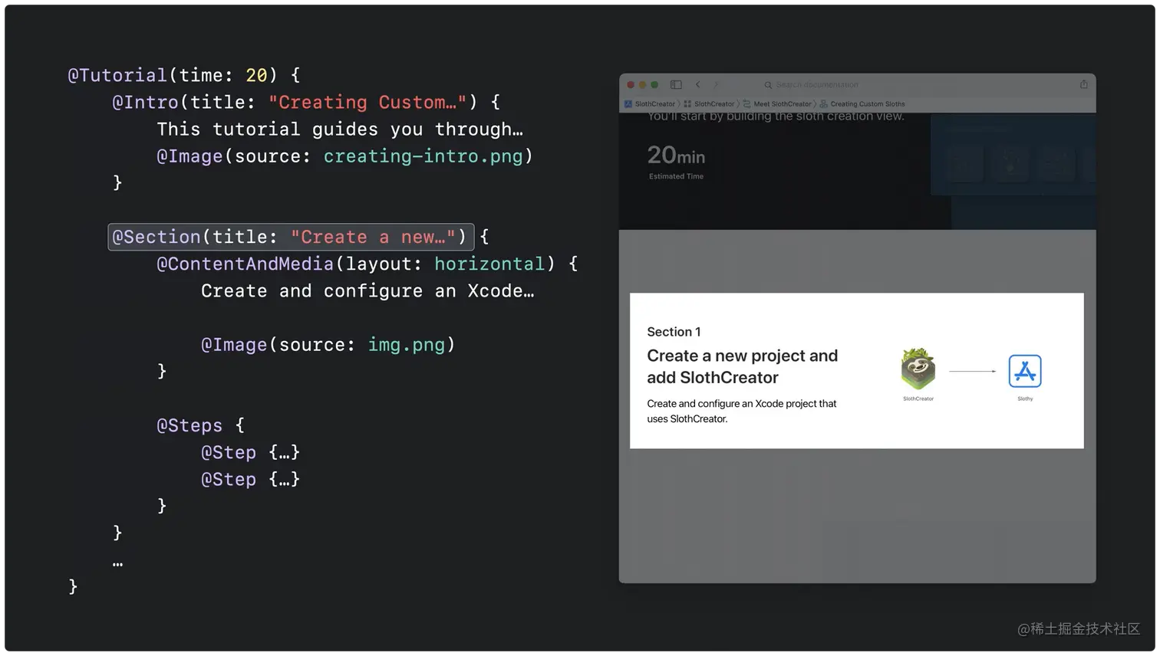This screenshot has height=656, width=1160.
Task: Go back with the left chevron arrow
Action: coord(697,84)
